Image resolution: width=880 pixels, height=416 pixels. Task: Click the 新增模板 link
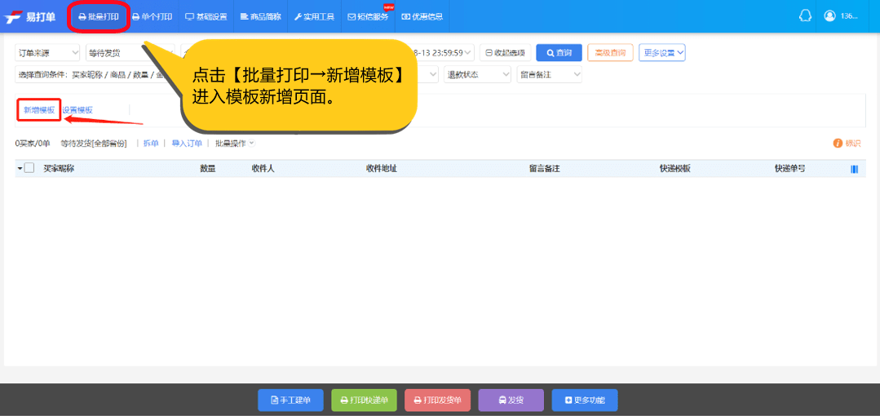39,110
